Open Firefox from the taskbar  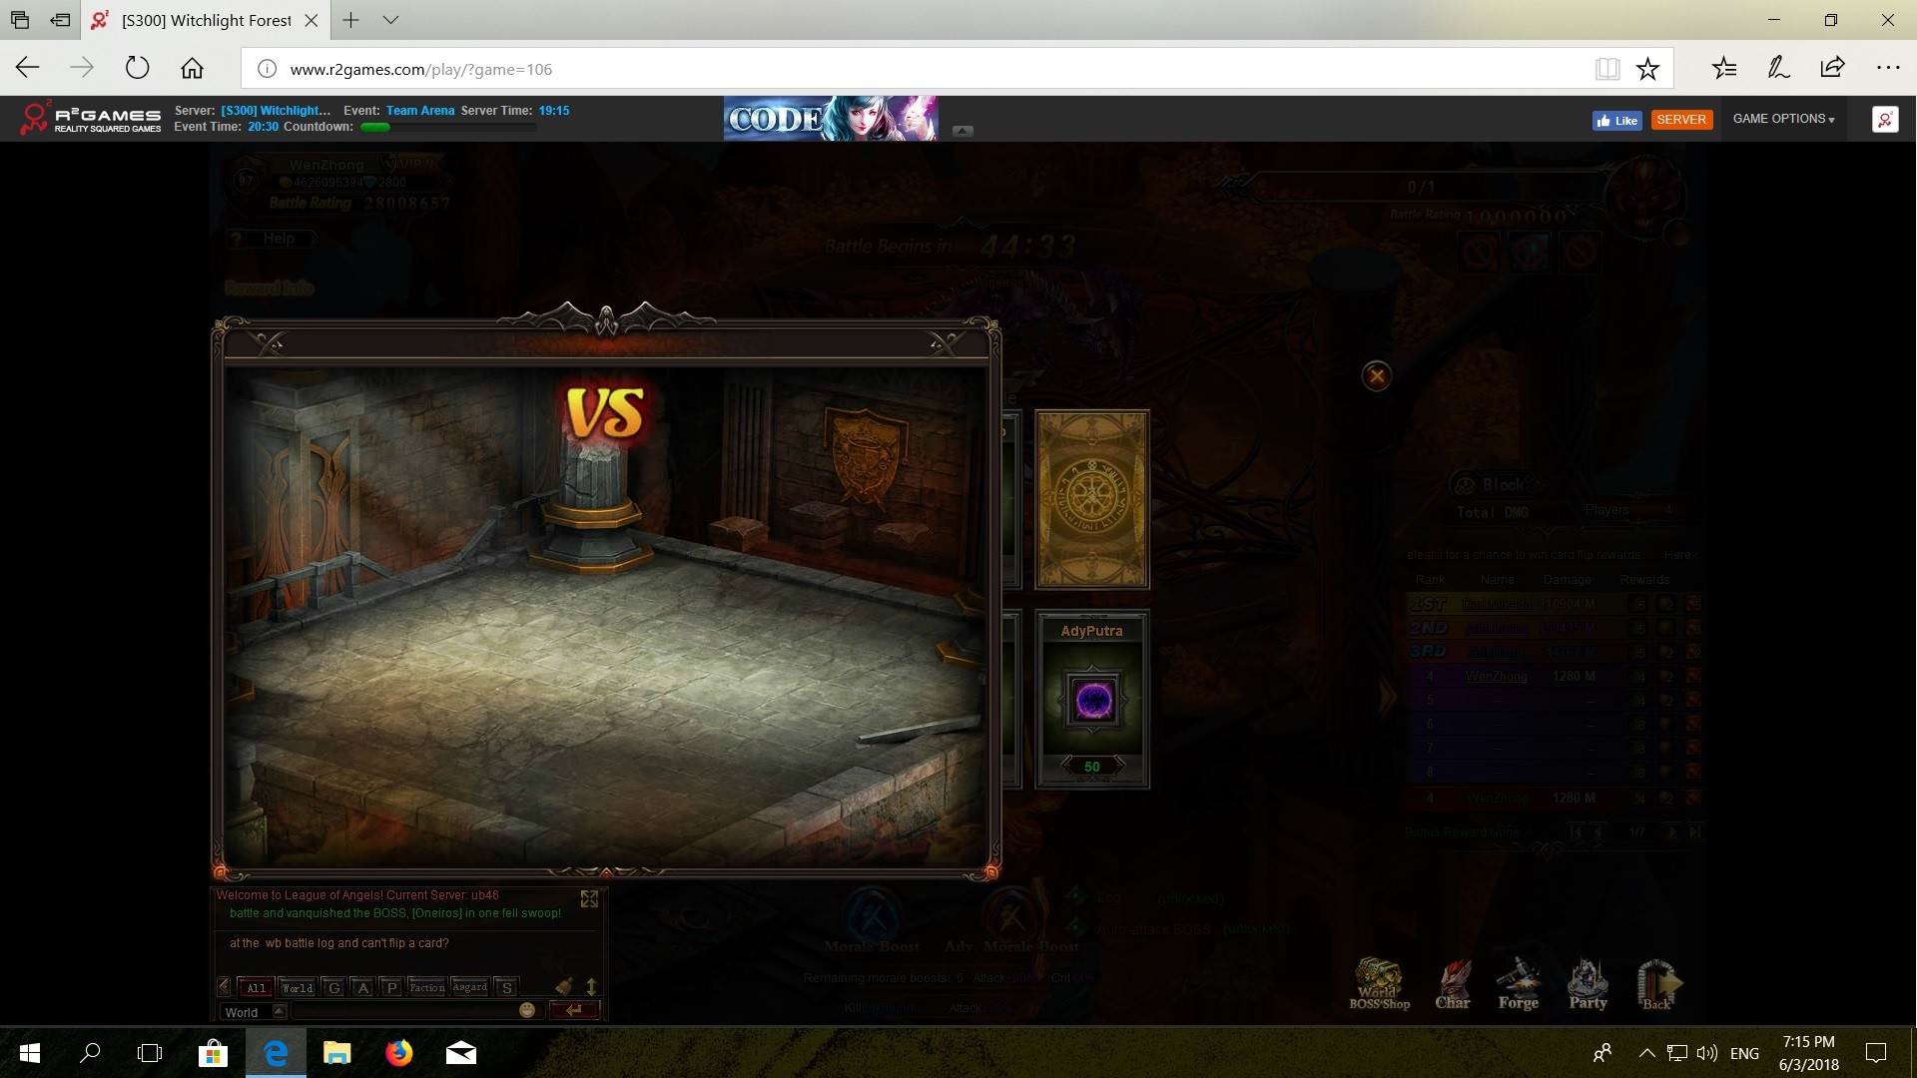coord(399,1053)
